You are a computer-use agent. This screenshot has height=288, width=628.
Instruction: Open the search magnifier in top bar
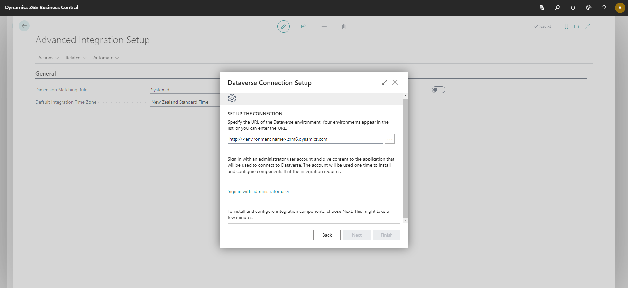557,8
